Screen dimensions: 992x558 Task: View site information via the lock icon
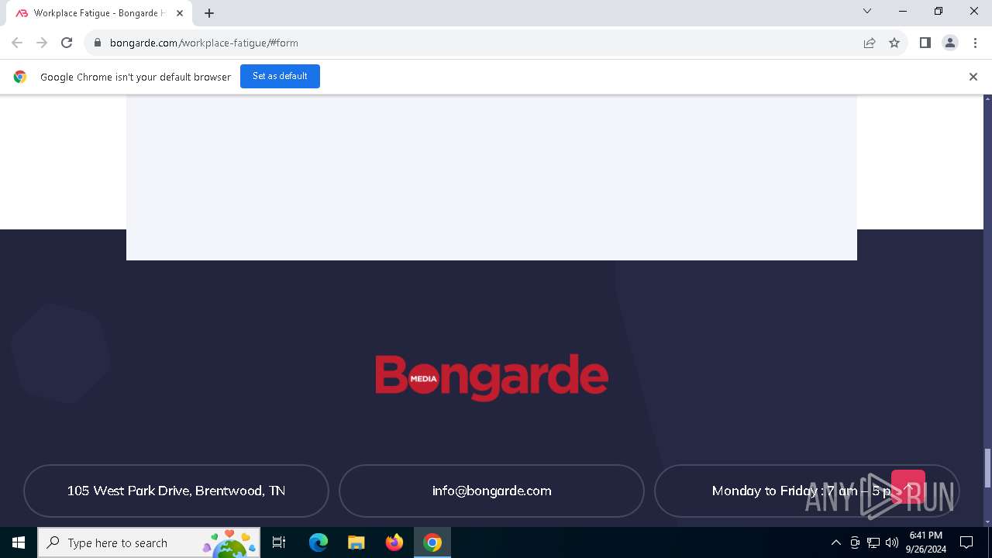pos(97,43)
